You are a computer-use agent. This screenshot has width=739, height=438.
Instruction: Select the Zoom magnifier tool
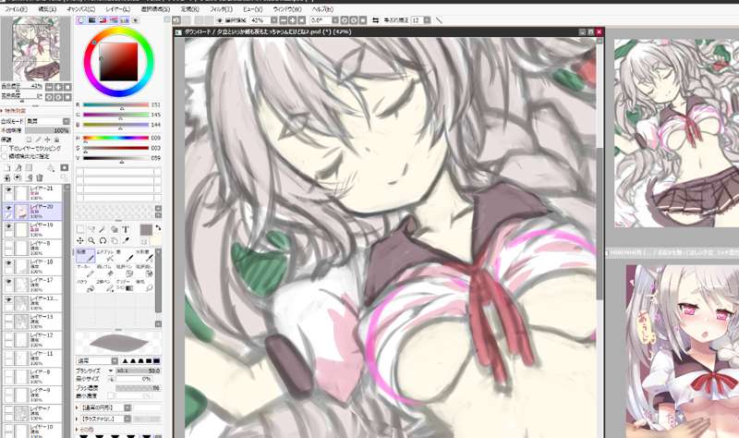coord(91,241)
